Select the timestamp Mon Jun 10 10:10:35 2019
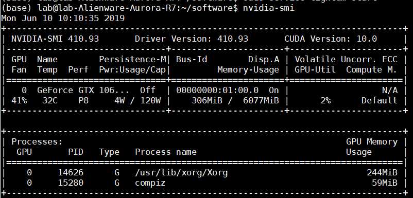The width and height of the screenshot is (413, 198). [63, 18]
